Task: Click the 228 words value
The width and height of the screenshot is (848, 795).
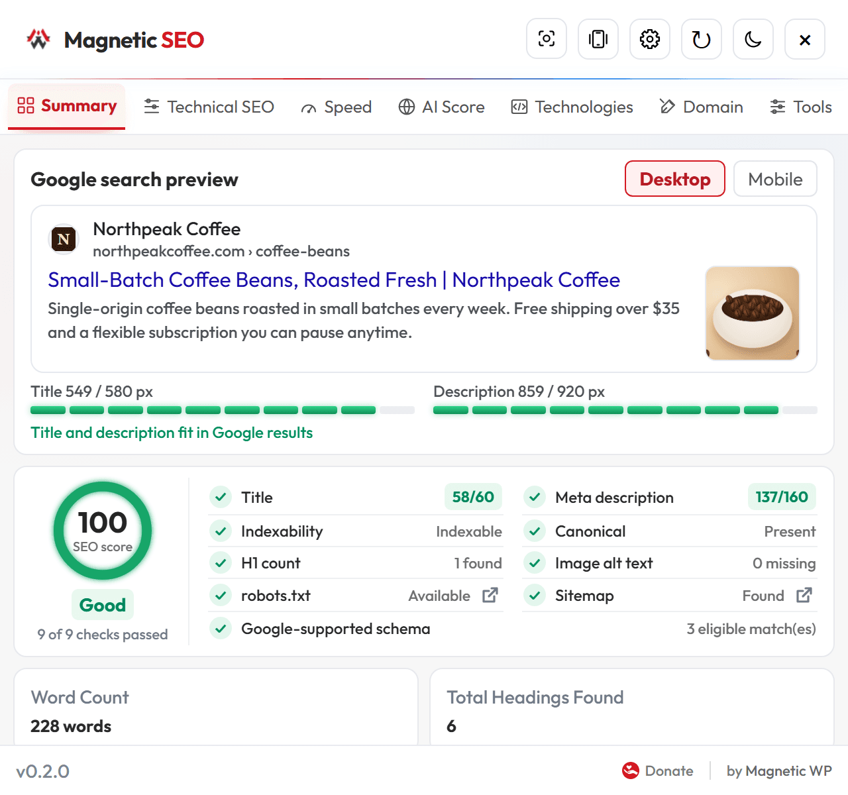Action: tap(71, 726)
